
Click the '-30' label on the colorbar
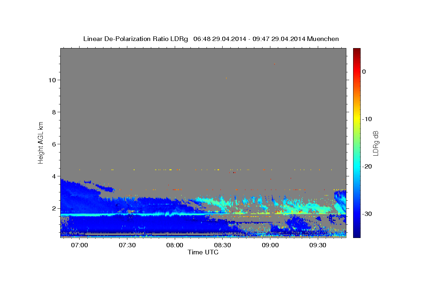(367, 214)
